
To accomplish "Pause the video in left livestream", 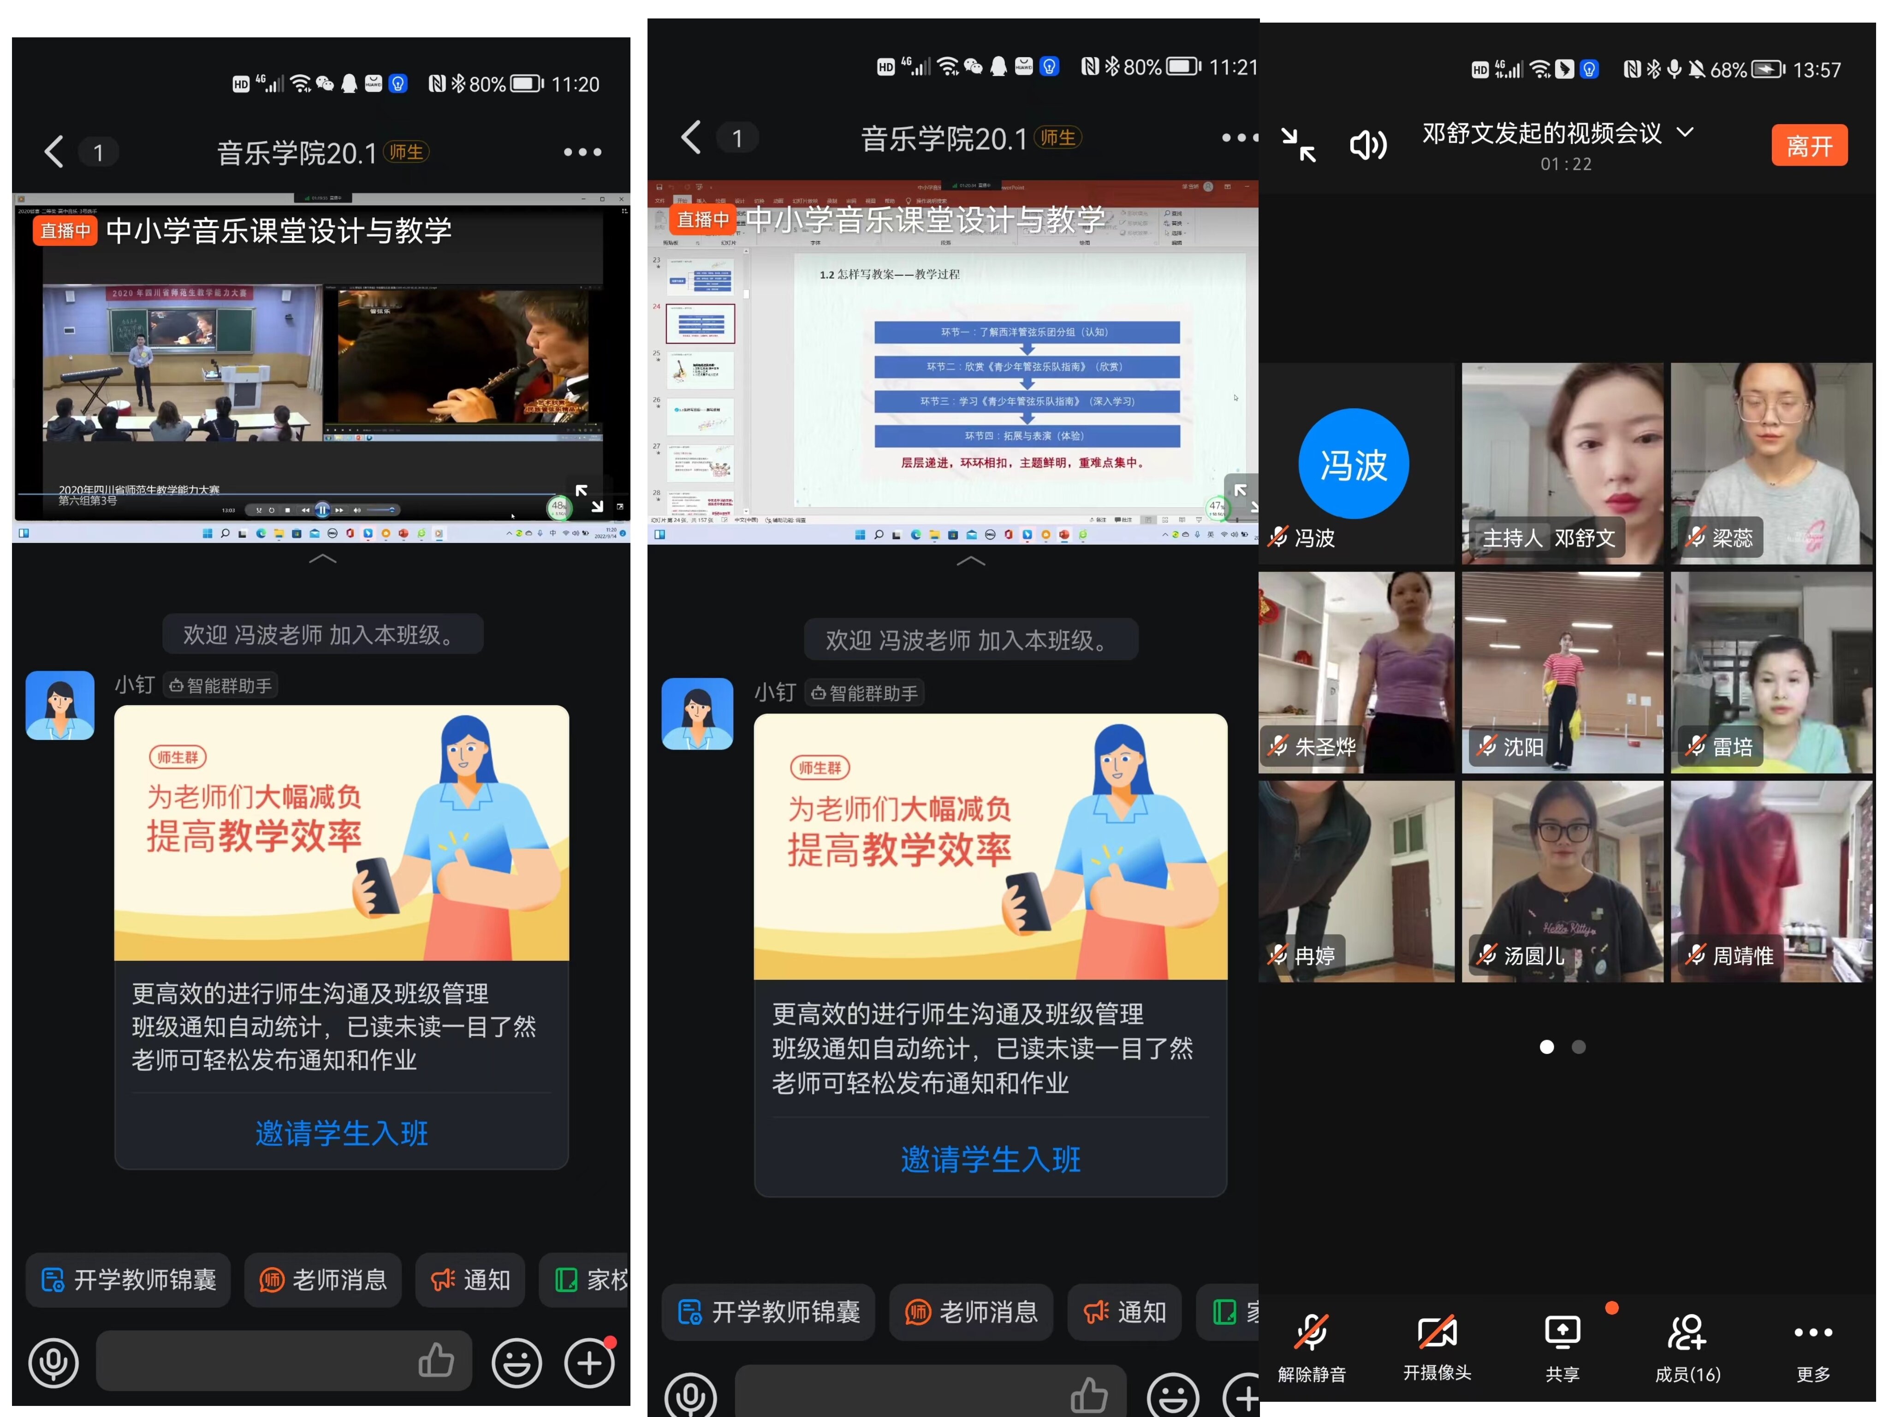I will pyautogui.click(x=322, y=510).
